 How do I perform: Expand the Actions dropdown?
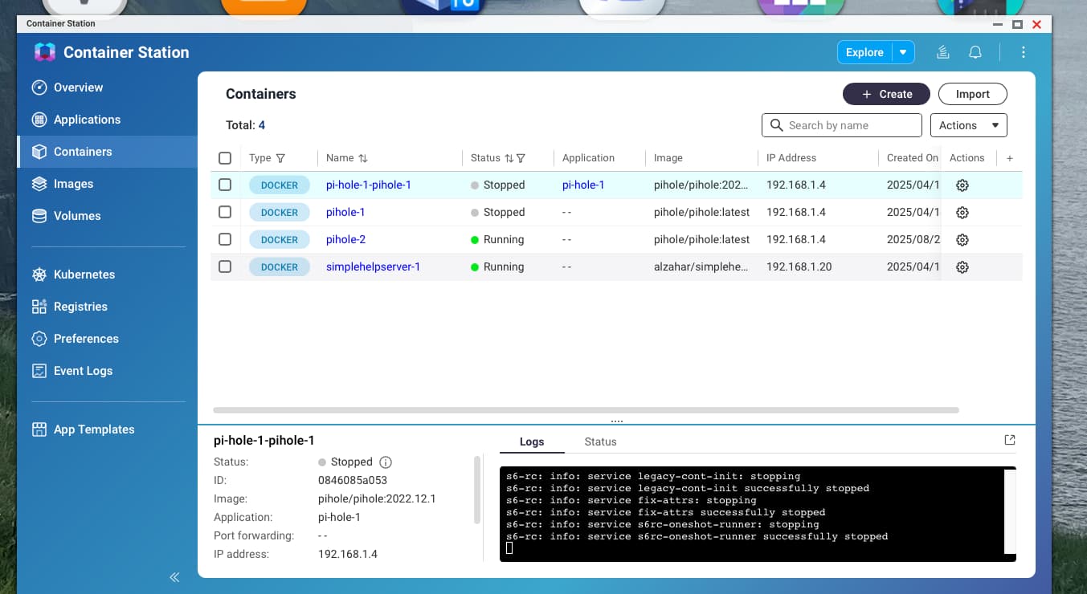pos(967,125)
